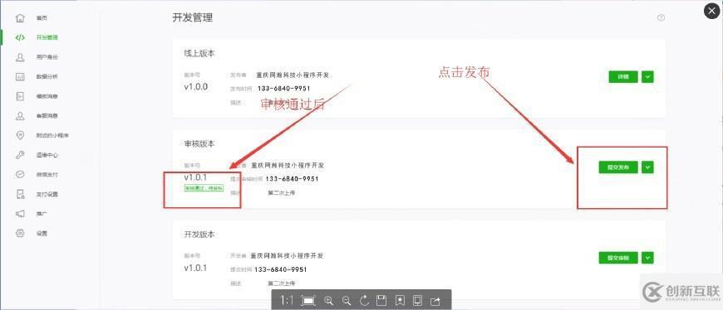Open 运维中心 wrench icon in sidebar
This screenshot has height=310, width=723.
click(x=20, y=155)
